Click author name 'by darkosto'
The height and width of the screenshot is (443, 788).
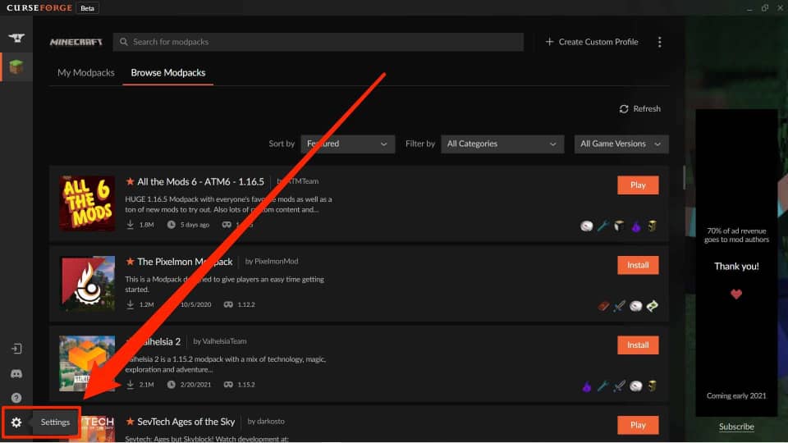pos(266,421)
